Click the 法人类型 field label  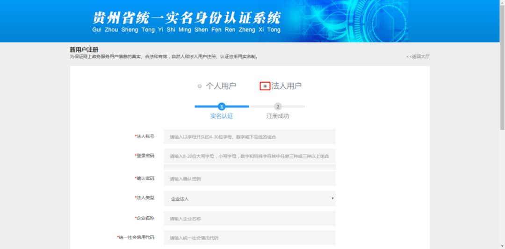coord(144,198)
